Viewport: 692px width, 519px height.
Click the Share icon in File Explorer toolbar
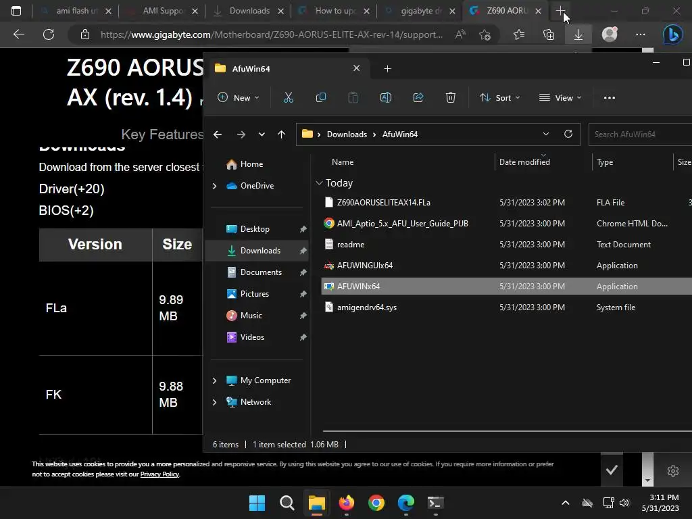(x=418, y=97)
